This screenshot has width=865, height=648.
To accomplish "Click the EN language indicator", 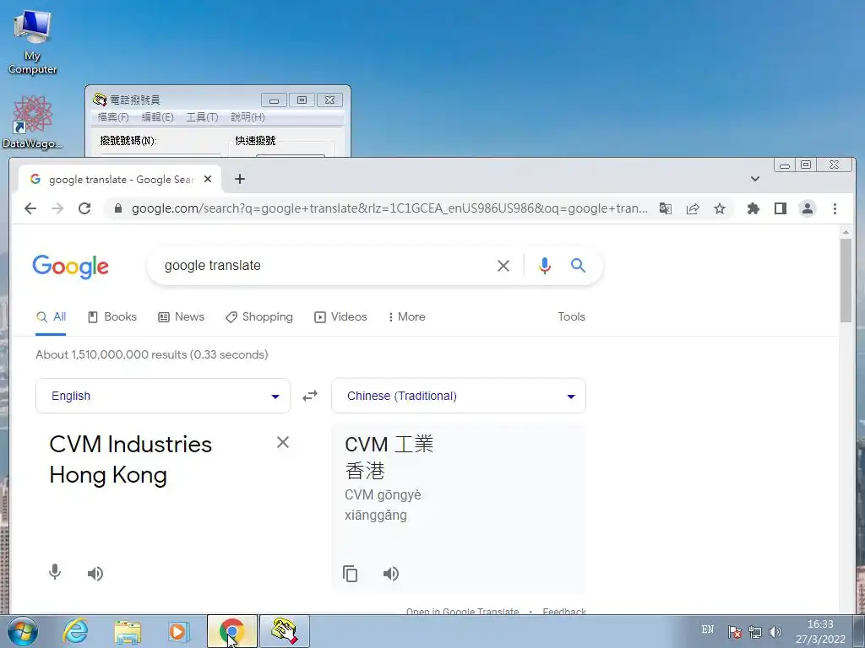I will pos(708,629).
